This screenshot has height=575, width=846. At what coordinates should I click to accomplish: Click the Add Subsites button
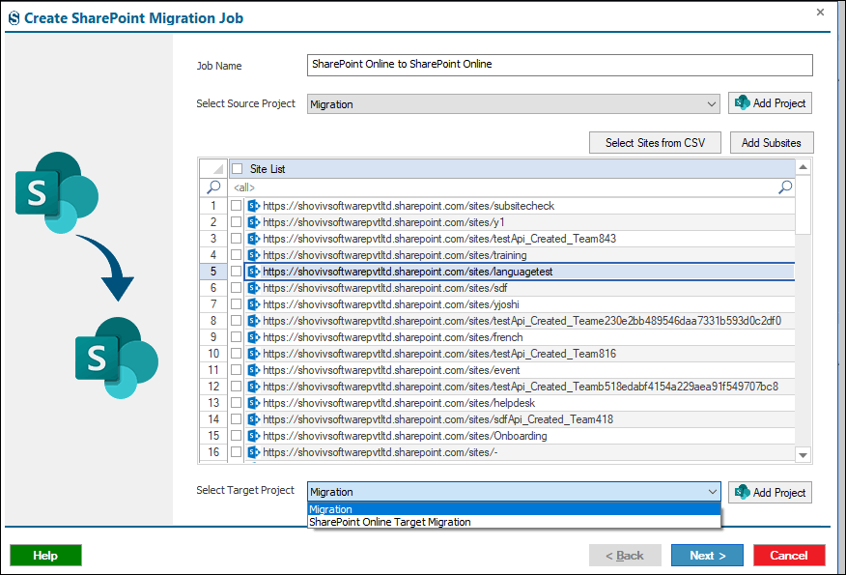point(772,143)
